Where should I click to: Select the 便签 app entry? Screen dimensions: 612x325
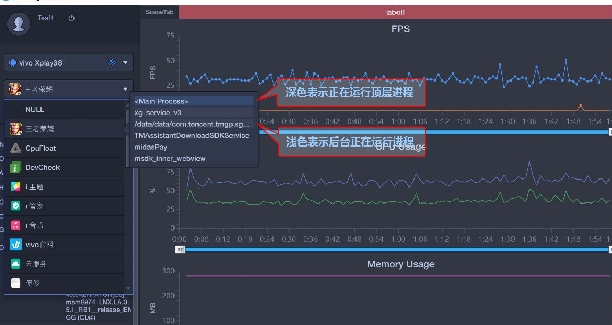coord(64,283)
